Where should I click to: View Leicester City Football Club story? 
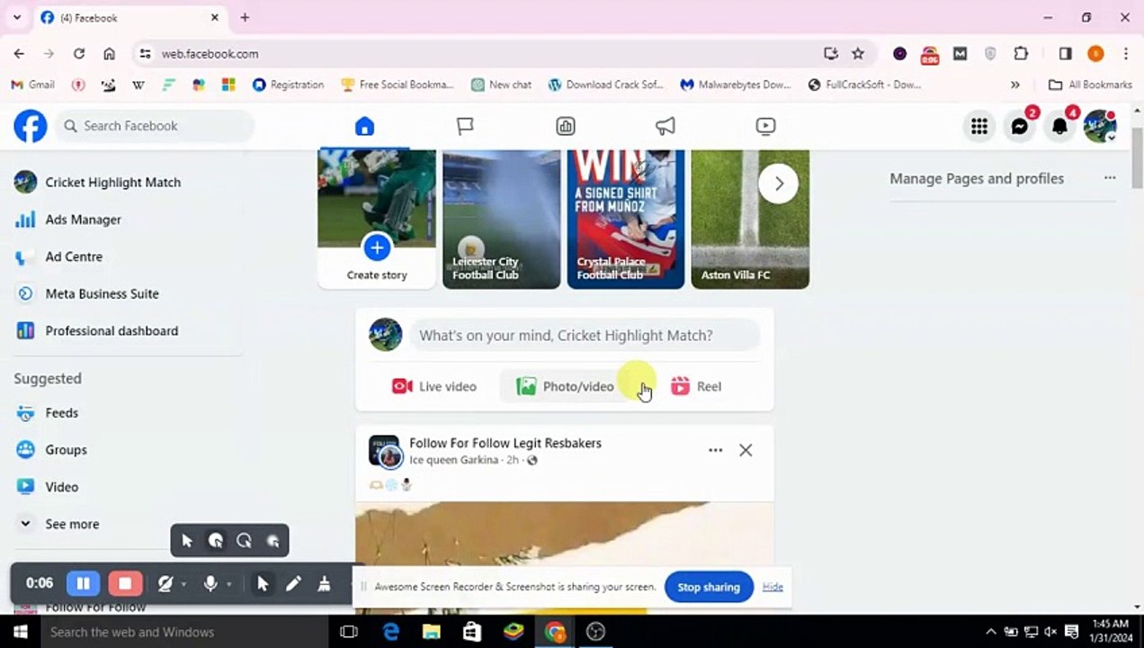pos(501,219)
